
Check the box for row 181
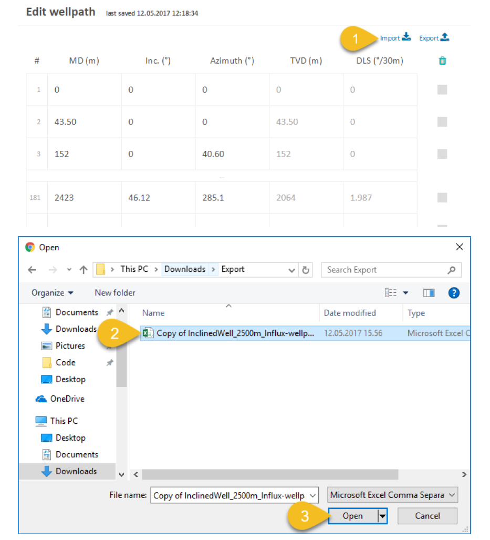tap(442, 198)
